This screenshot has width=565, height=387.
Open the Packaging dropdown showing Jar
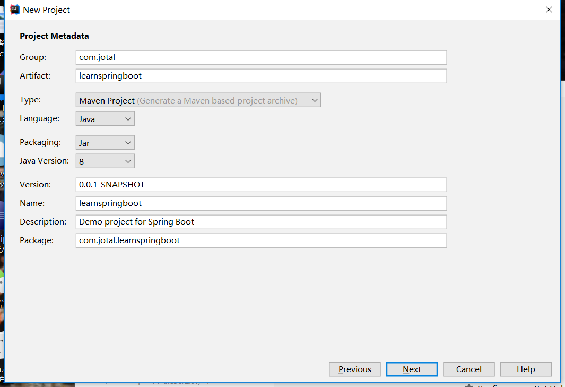pyautogui.click(x=105, y=142)
